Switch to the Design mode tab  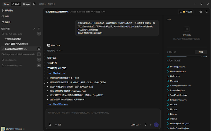point(26,4)
